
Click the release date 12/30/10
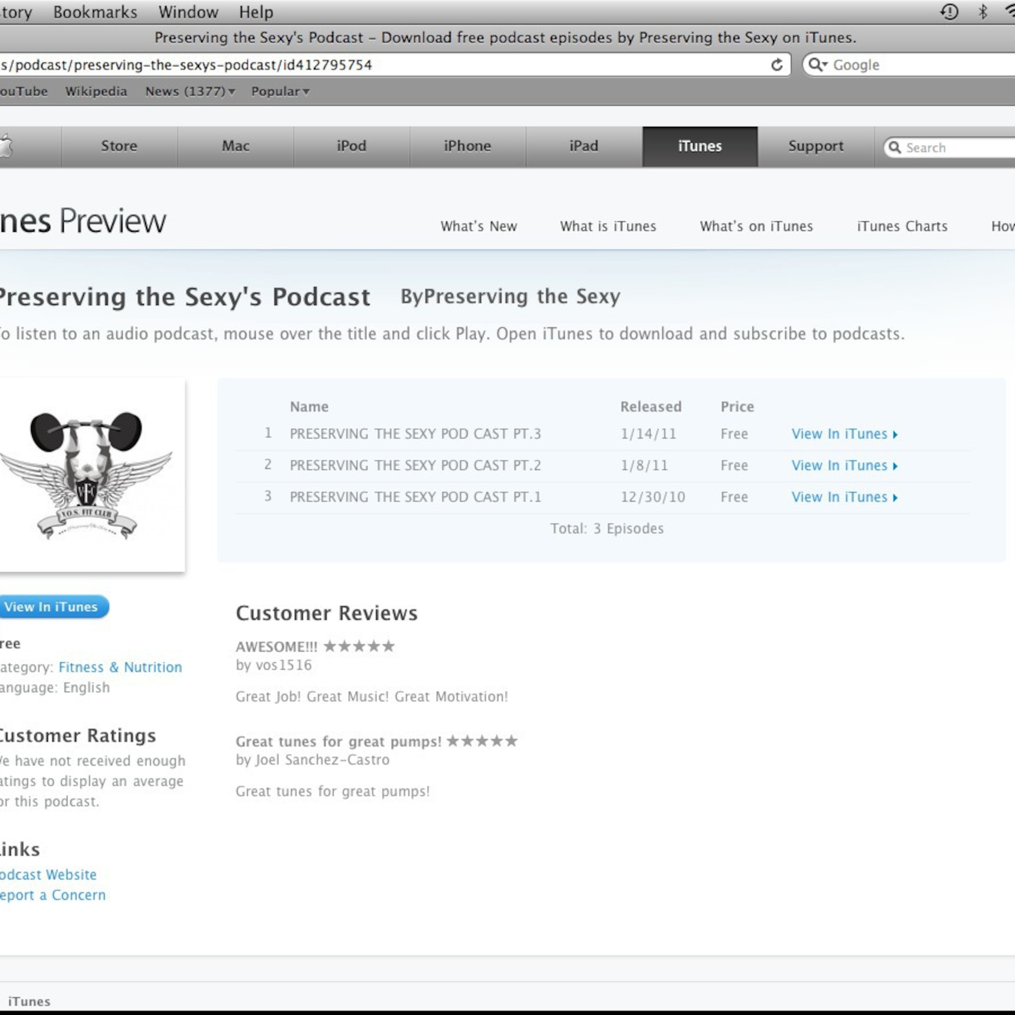[x=653, y=497]
